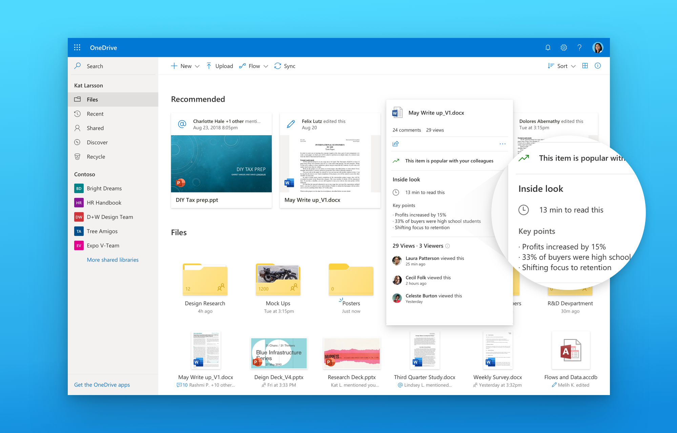The height and width of the screenshot is (433, 677).
Task: Click the notifications bell icon
Action: pyautogui.click(x=548, y=47)
